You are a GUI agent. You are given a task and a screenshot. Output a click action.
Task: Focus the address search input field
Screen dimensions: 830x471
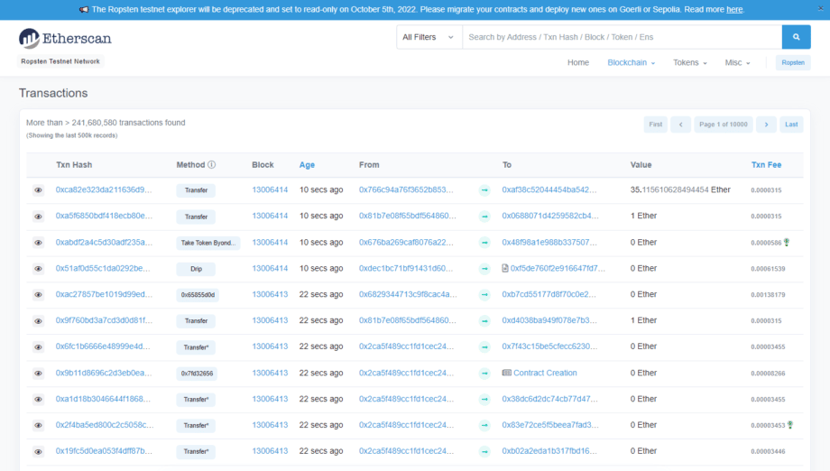point(622,37)
